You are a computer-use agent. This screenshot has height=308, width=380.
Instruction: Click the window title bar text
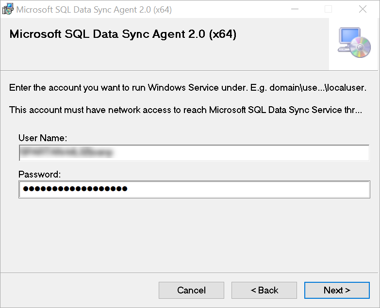click(x=94, y=10)
